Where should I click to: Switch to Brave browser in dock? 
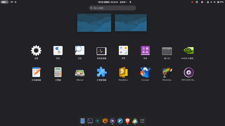point(127,121)
